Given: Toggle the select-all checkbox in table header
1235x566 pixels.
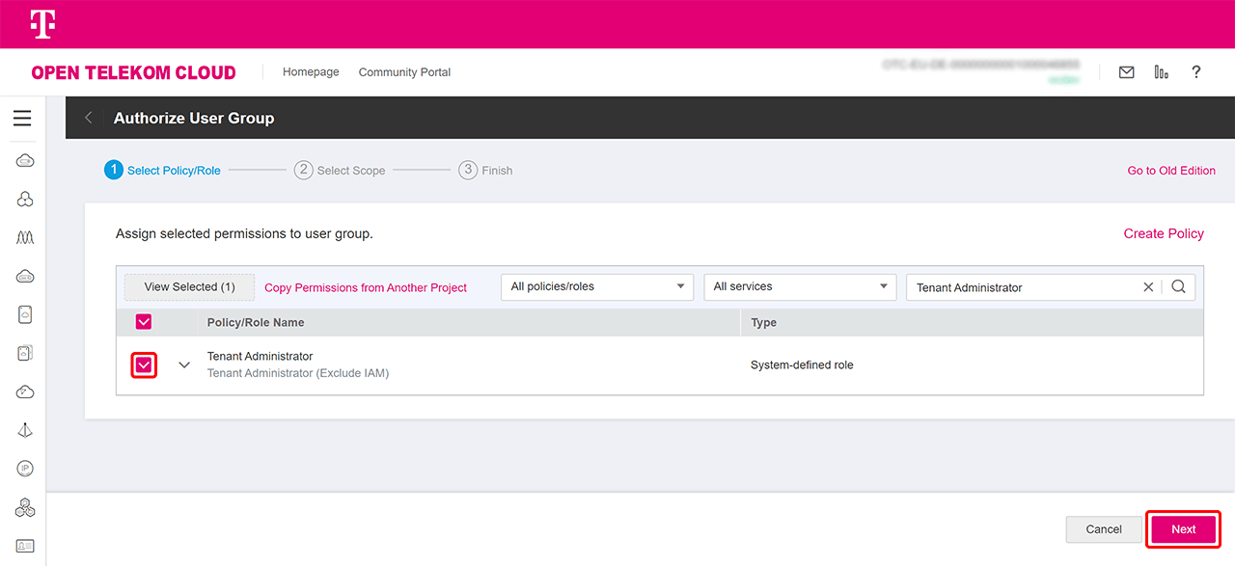Looking at the screenshot, I should pyautogui.click(x=144, y=322).
